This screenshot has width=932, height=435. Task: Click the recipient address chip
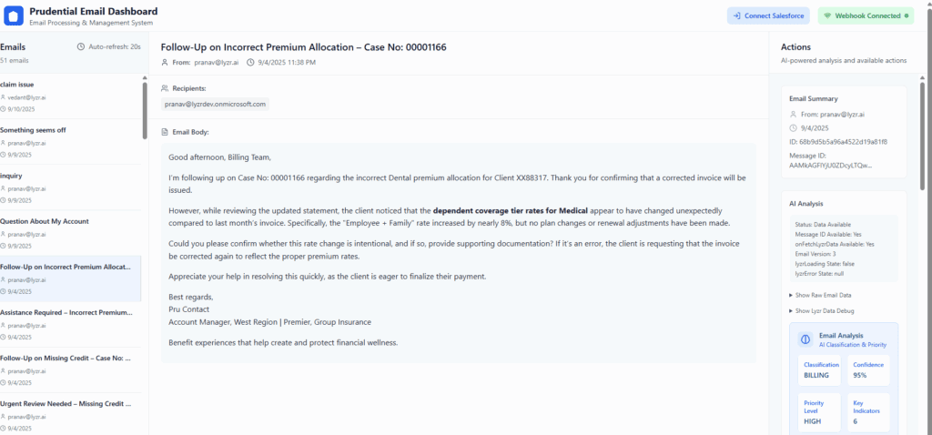click(x=215, y=105)
